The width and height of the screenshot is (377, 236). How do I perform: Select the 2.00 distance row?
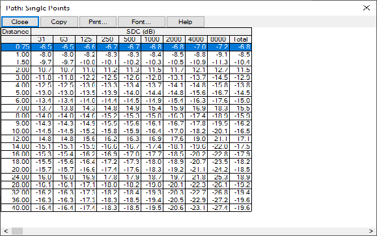click(126, 70)
